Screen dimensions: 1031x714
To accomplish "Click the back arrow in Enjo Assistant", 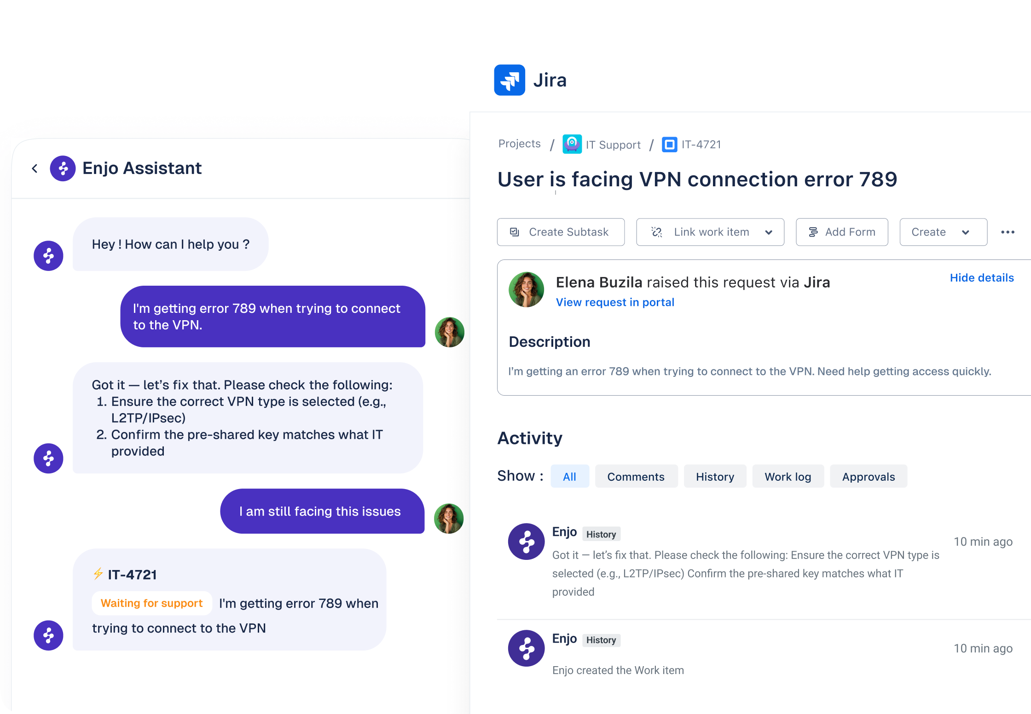I will point(35,168).
